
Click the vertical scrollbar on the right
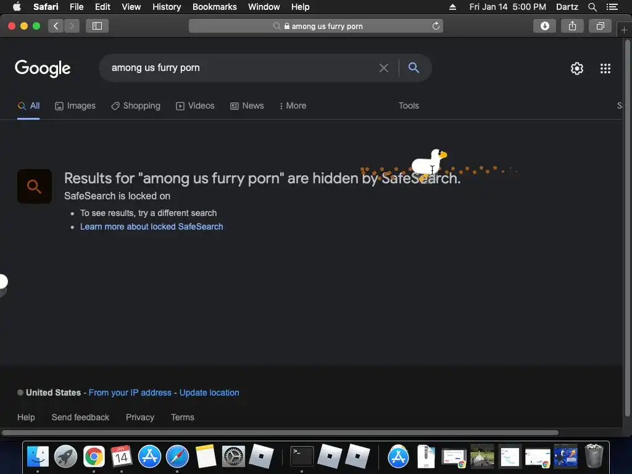[627, 228]
